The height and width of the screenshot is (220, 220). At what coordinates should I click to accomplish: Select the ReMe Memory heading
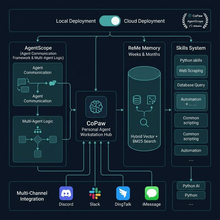point(144,48)
